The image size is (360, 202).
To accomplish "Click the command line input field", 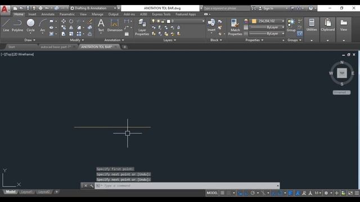I will 187,186.
